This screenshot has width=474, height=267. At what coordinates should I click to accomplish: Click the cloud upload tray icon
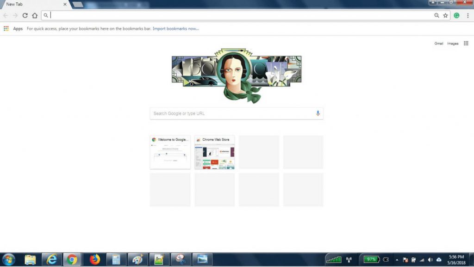[439, 260]
